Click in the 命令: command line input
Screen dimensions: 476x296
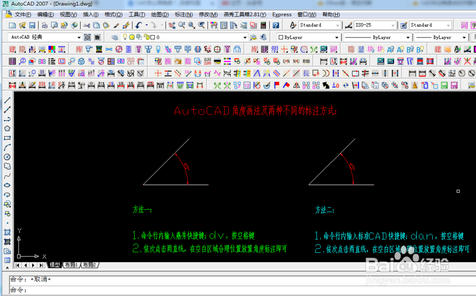pos(243,290)
